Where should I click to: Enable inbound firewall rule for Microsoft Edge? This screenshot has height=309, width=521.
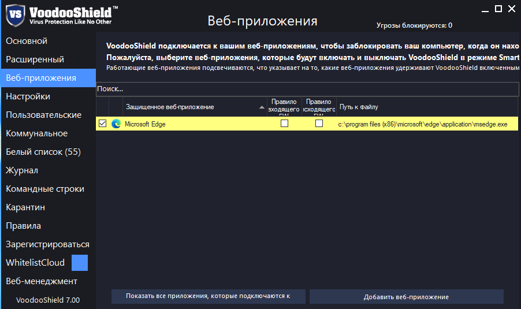click(x=284, y=124)
